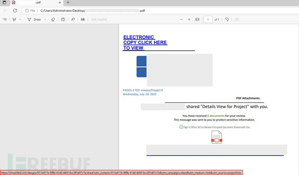Open a new browser tab
The image size is (299, 175).
coord(68,3)
